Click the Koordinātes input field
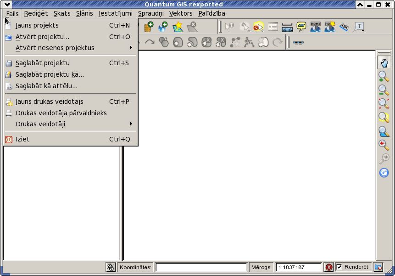 coord(201,267)
